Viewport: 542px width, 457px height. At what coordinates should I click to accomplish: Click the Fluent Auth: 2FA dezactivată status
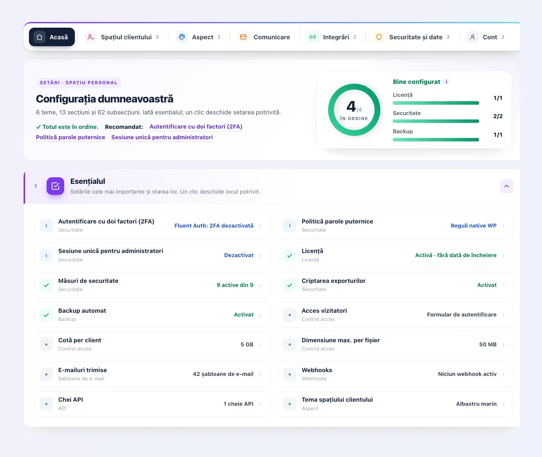(x=214, y=226)
